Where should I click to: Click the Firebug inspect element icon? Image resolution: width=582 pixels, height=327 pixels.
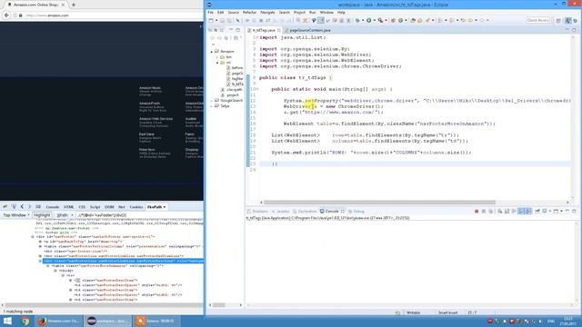tap(14, 206)
